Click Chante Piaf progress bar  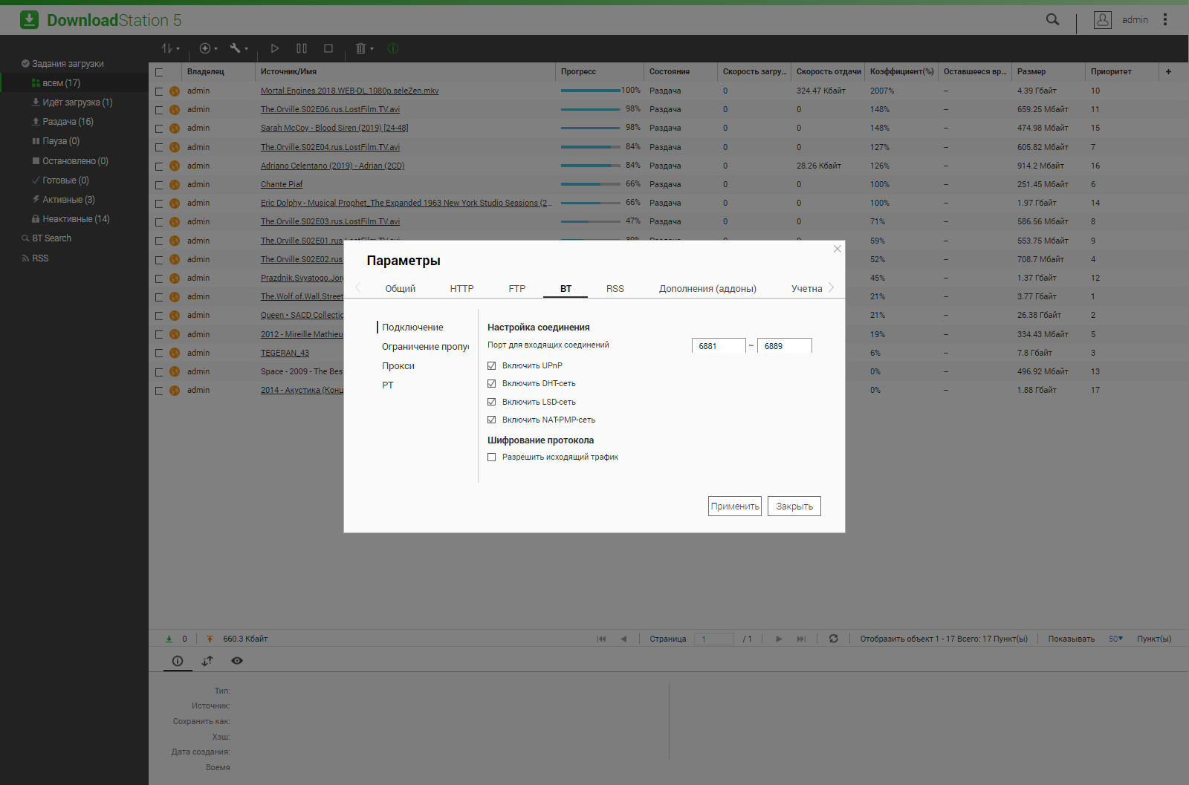591,184
